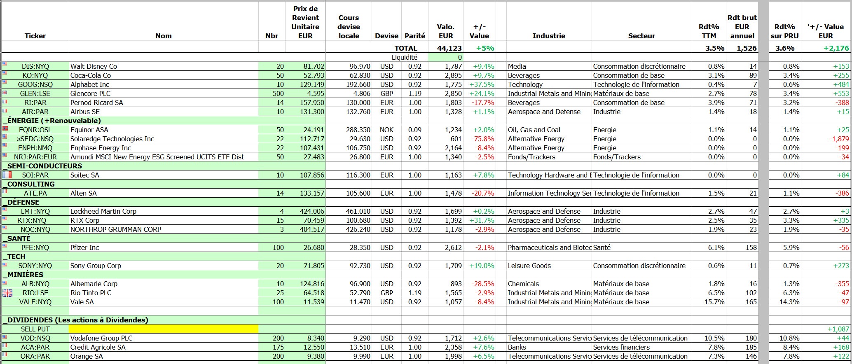Click the US flag icon beside DIS:NYQ

[x=5, y=64]
